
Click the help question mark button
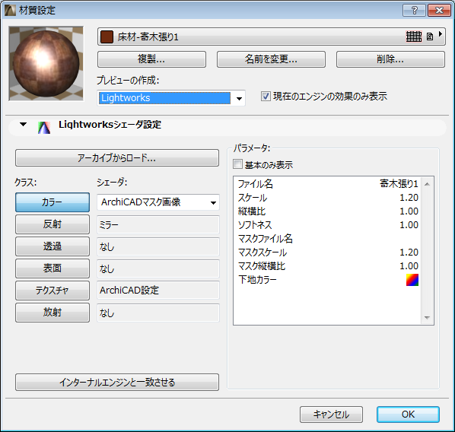pos(414,11)
